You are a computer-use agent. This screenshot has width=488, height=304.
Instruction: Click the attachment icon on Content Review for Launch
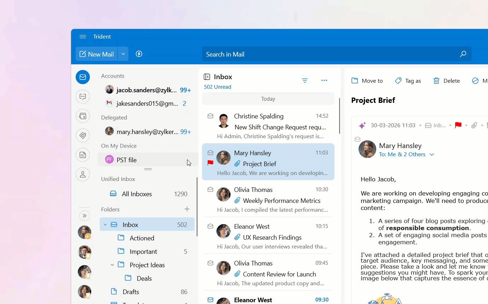237,274
